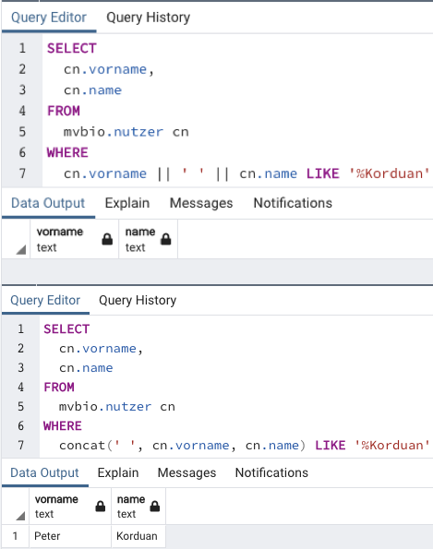Click lock icon on upper name column

[x=165, y=240]
